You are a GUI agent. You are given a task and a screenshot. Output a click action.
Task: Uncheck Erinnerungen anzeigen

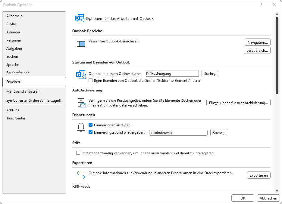pyautogui.click(x=91, y=125)
